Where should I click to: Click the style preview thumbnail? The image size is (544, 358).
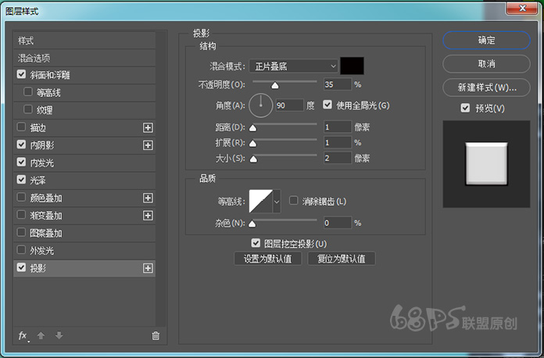[x=486, y=163]
